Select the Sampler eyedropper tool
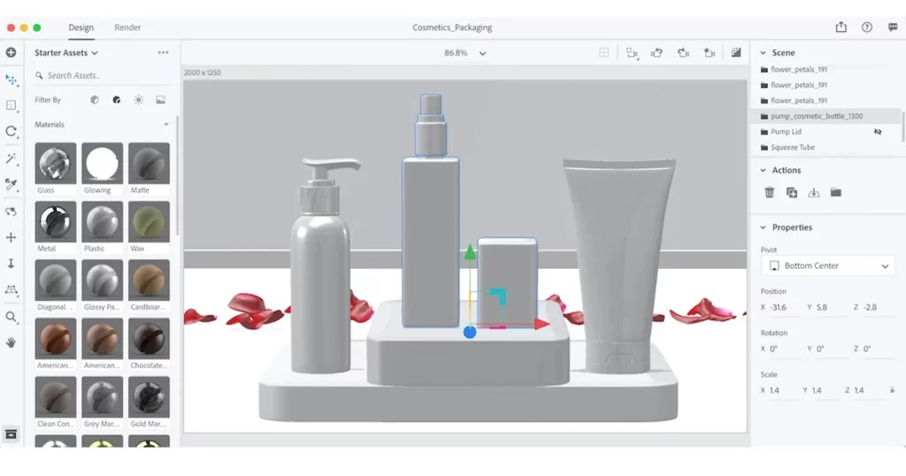The image size is (906, 476). coord(11,184)
